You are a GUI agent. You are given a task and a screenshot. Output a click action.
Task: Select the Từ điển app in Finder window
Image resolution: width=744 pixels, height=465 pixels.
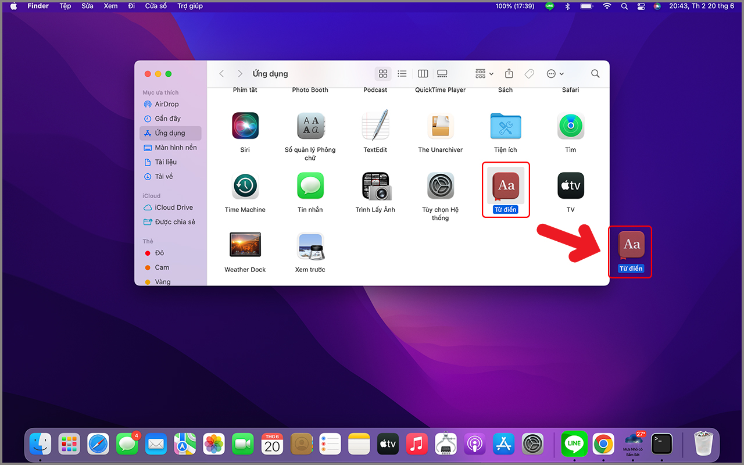click(505, 185)
